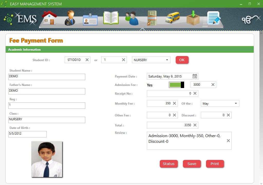Click the Save button
This screenshot has width=263, height=185.
pyautogui.click(x=192, y=164)
